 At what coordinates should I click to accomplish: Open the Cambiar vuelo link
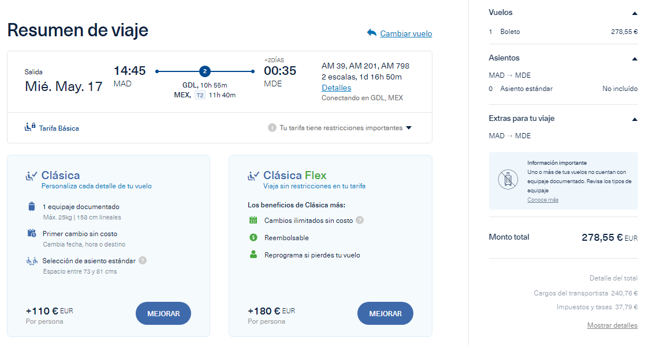pyautogui.click(x=406, y=33)
